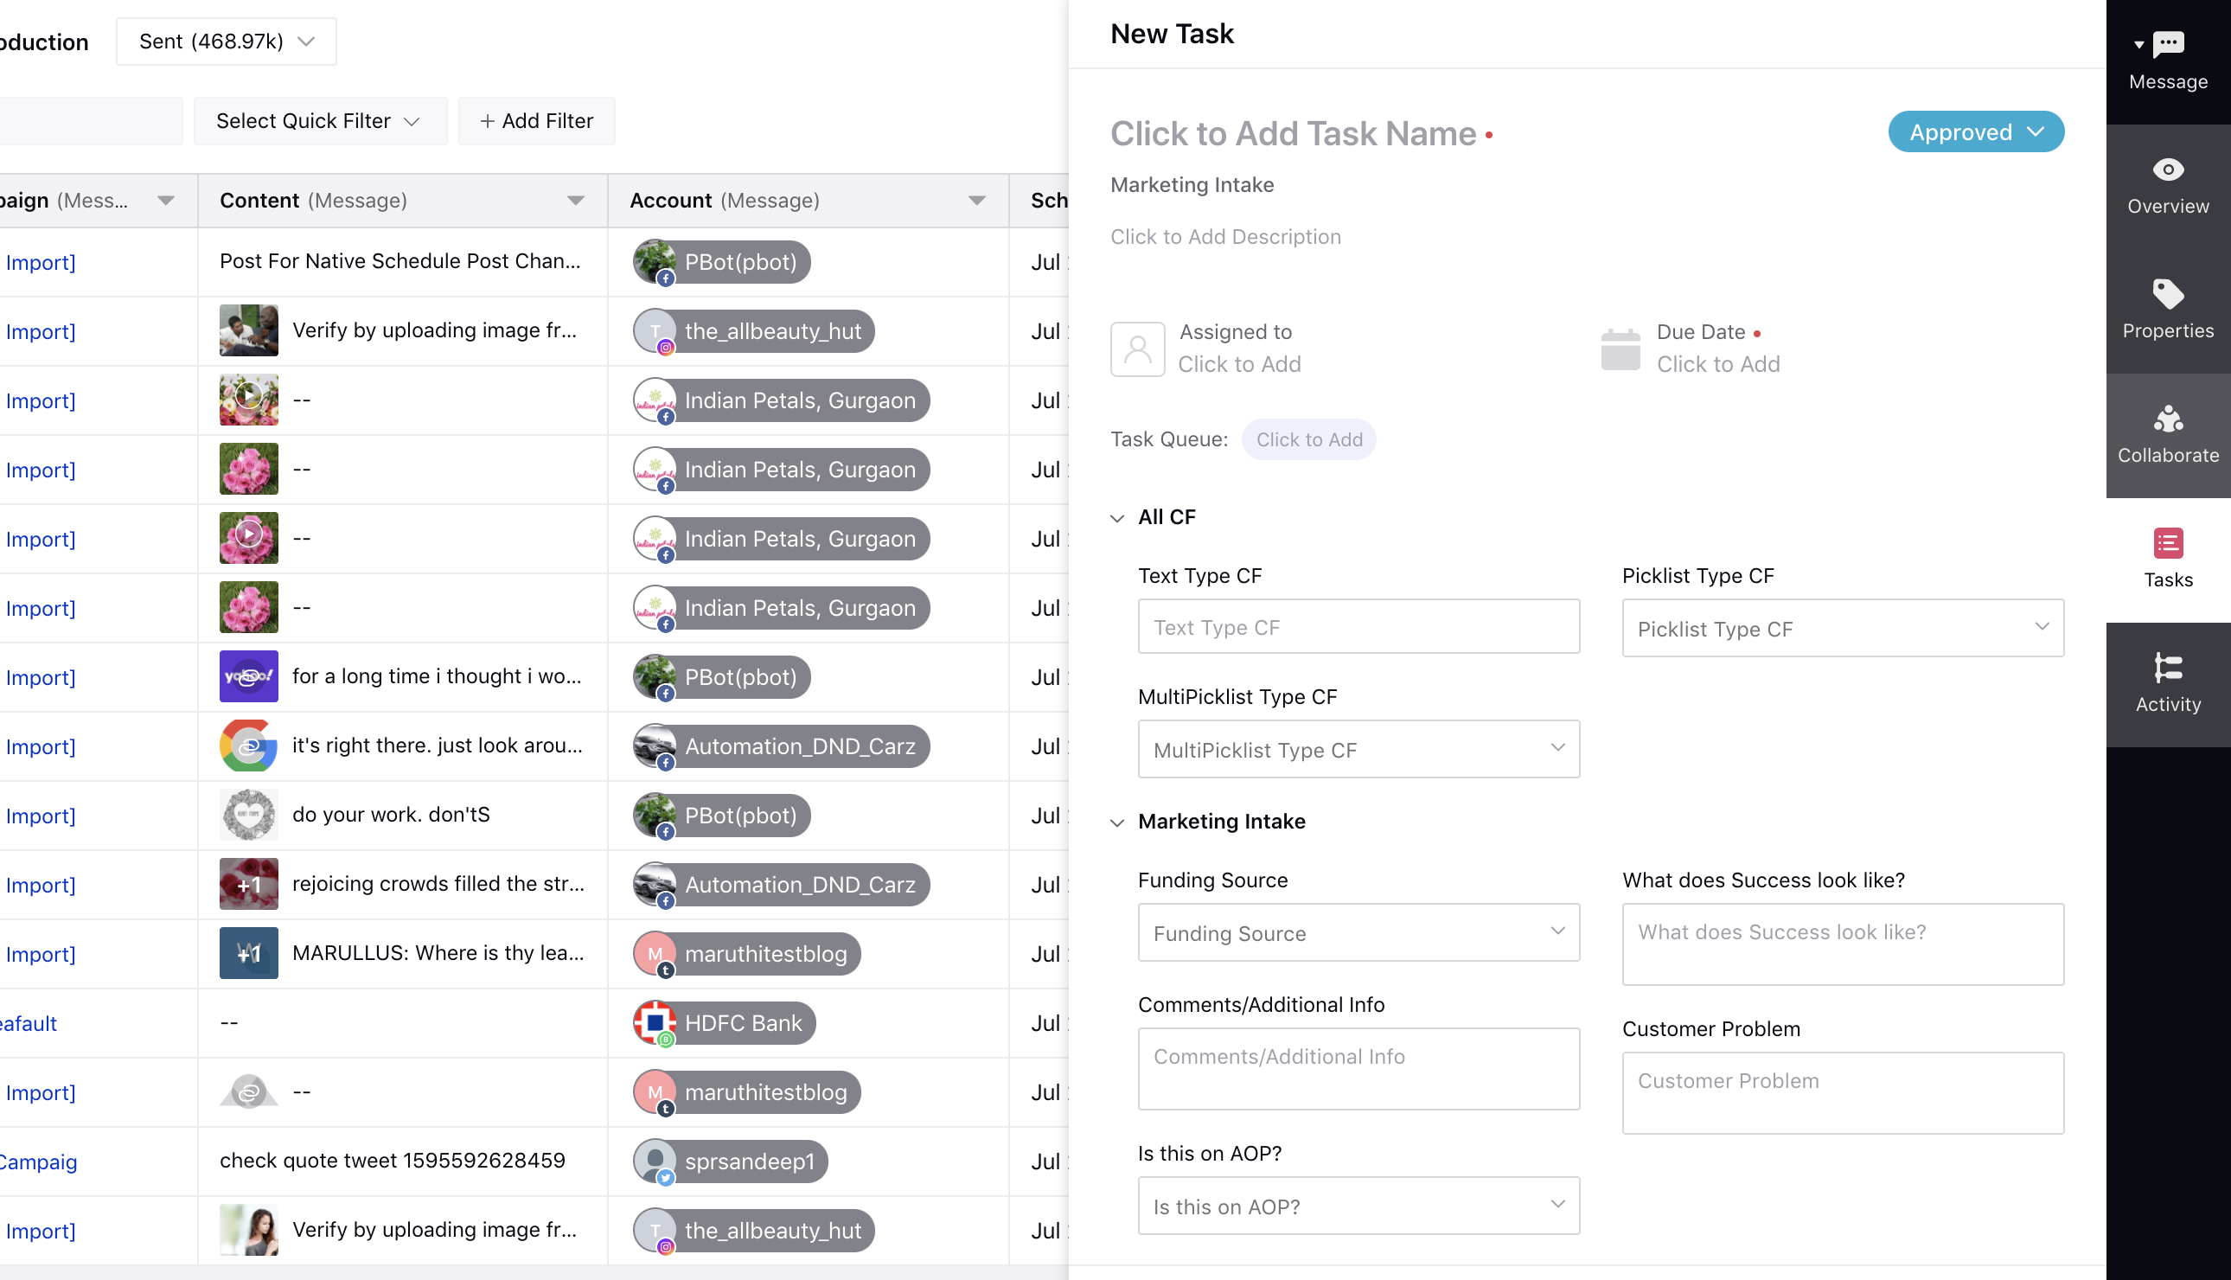The image size is (2231, 1280).
Task: Click the Task Queue Add button
Action: tap(1307, 440)
